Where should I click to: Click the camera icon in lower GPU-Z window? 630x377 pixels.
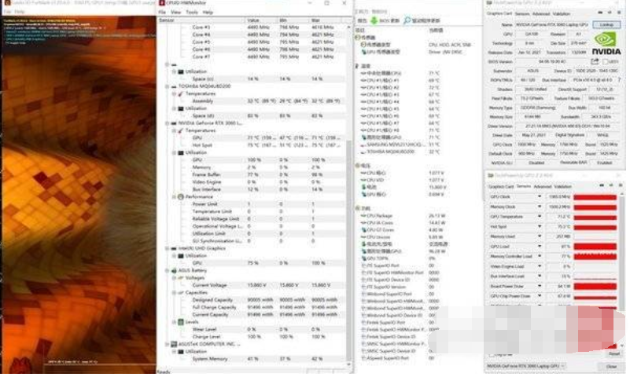coord(602,185)
